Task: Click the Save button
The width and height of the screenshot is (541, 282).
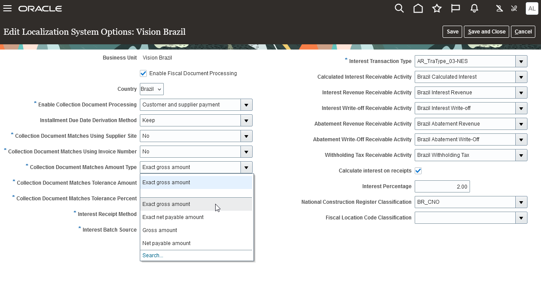Action: pos(453,32)
